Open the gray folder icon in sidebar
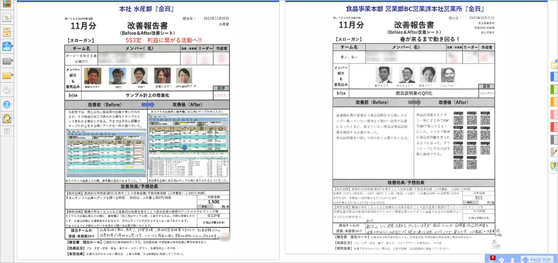This screenshot has width=558, height=263. point(7,61)
